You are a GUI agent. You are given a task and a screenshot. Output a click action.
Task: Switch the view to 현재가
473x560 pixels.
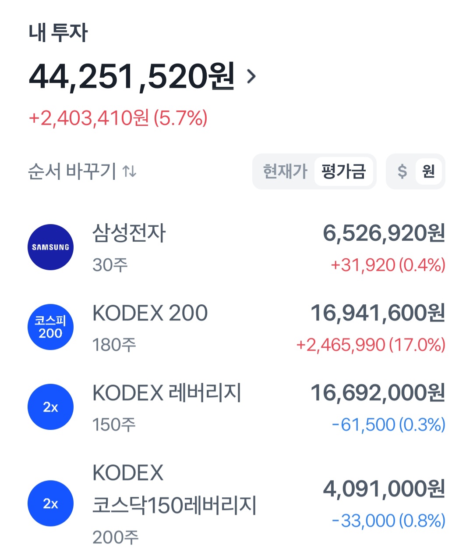tap(285, 171)
